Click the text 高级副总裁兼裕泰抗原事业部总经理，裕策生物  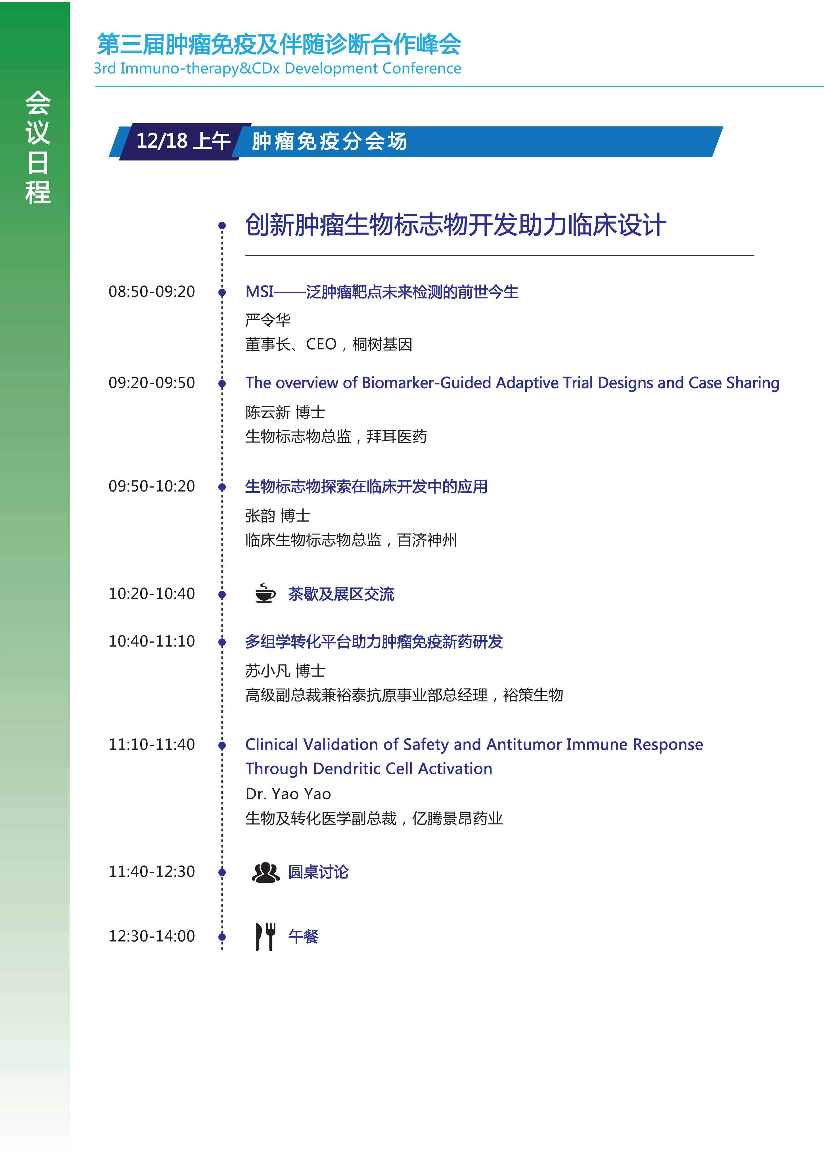404,695
